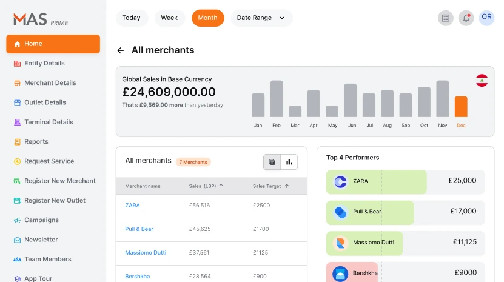Switch to bar chart view of merchants
Viewport: 504px width, 282px height.
(x=289, y=162)
